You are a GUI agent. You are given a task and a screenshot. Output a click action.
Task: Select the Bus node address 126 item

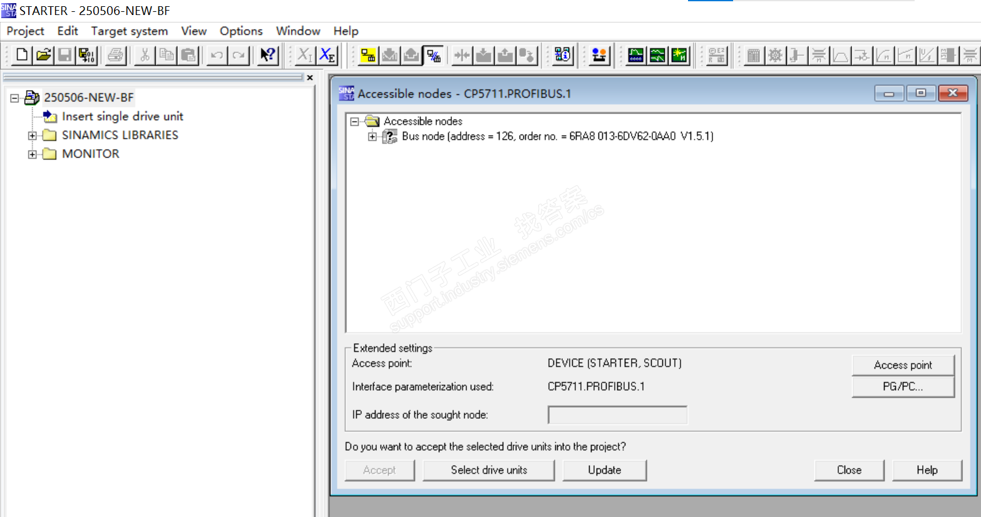point(558,136)
